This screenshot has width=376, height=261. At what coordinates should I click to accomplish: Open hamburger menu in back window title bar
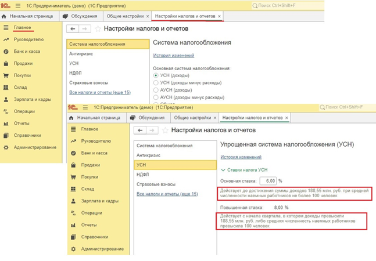click(18, 6)
